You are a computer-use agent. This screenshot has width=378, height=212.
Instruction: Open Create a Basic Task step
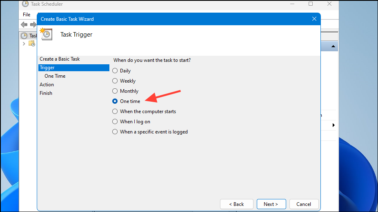point(60,59)
